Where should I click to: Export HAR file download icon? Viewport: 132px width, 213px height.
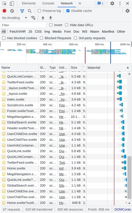pos(50,18)
